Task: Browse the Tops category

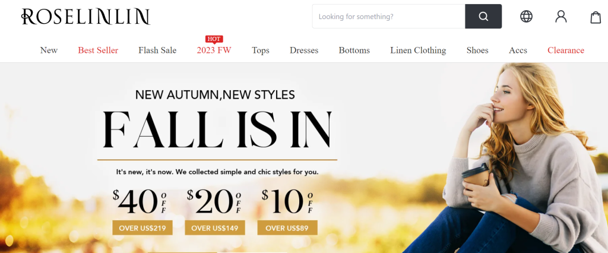Action: (261, 50)
